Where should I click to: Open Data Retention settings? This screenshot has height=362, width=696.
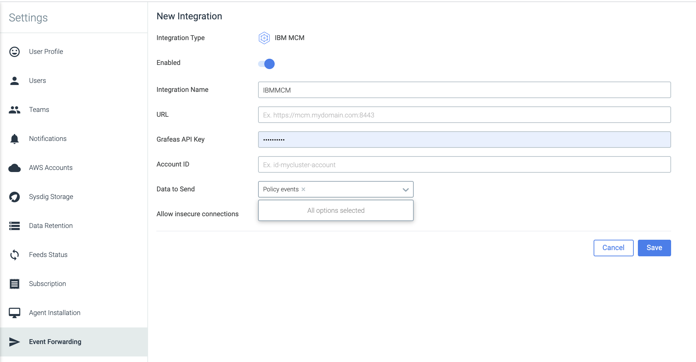coord(74,226)
